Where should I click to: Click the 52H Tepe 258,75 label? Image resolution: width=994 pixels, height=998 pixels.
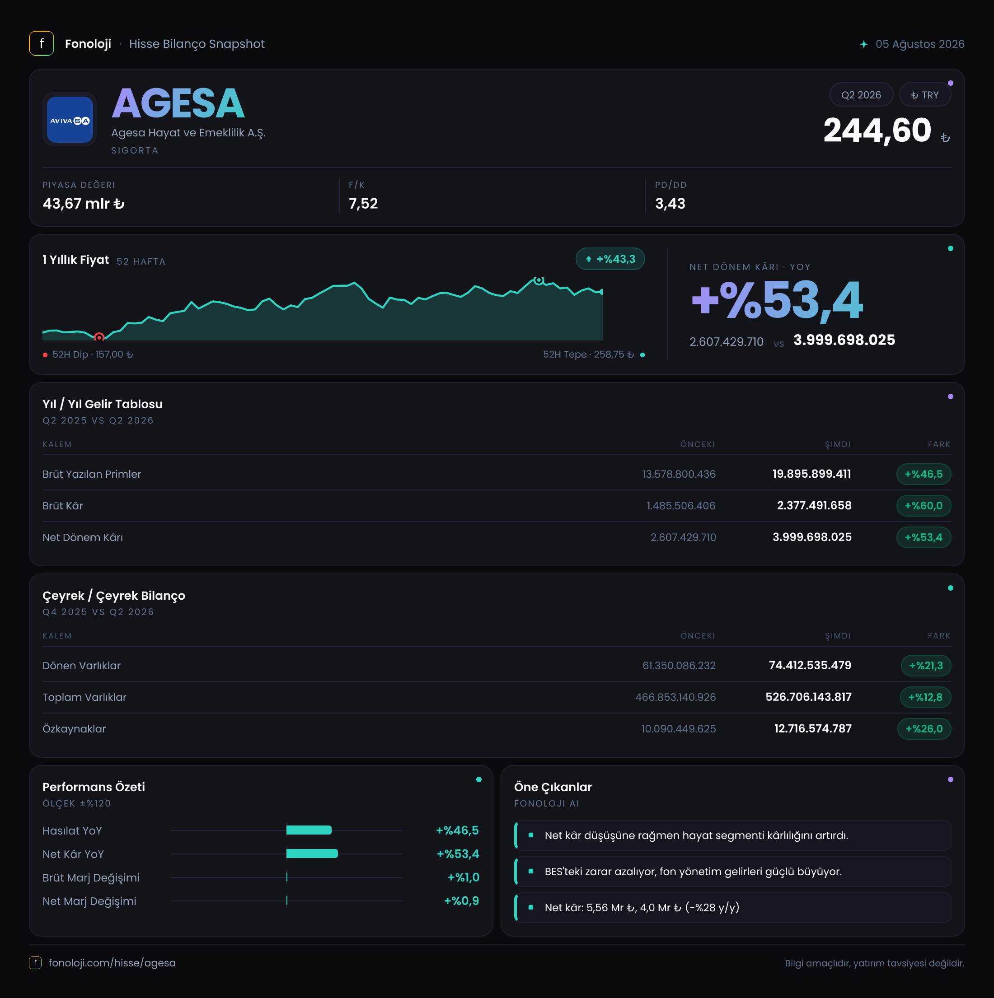(588, 354)
